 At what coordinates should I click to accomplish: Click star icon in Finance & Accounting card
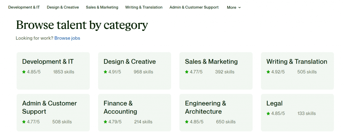[x=105, y=122]
